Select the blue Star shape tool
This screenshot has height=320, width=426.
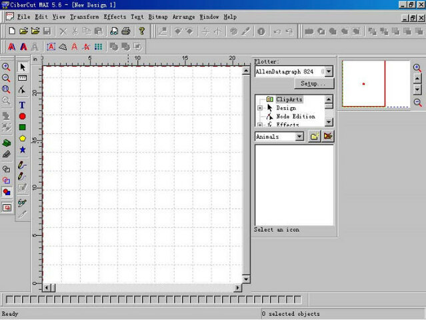click(23, 149)
